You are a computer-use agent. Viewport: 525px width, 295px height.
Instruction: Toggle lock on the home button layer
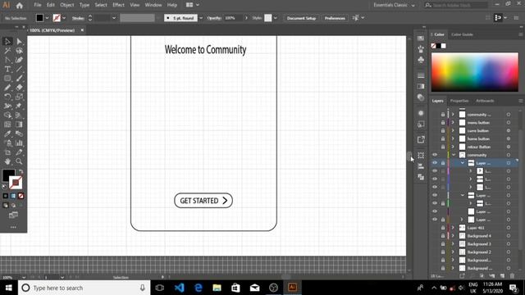click(x=443, y=138)
